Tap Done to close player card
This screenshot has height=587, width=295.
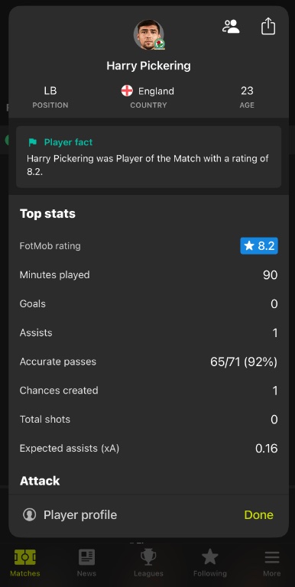(258, 514)
